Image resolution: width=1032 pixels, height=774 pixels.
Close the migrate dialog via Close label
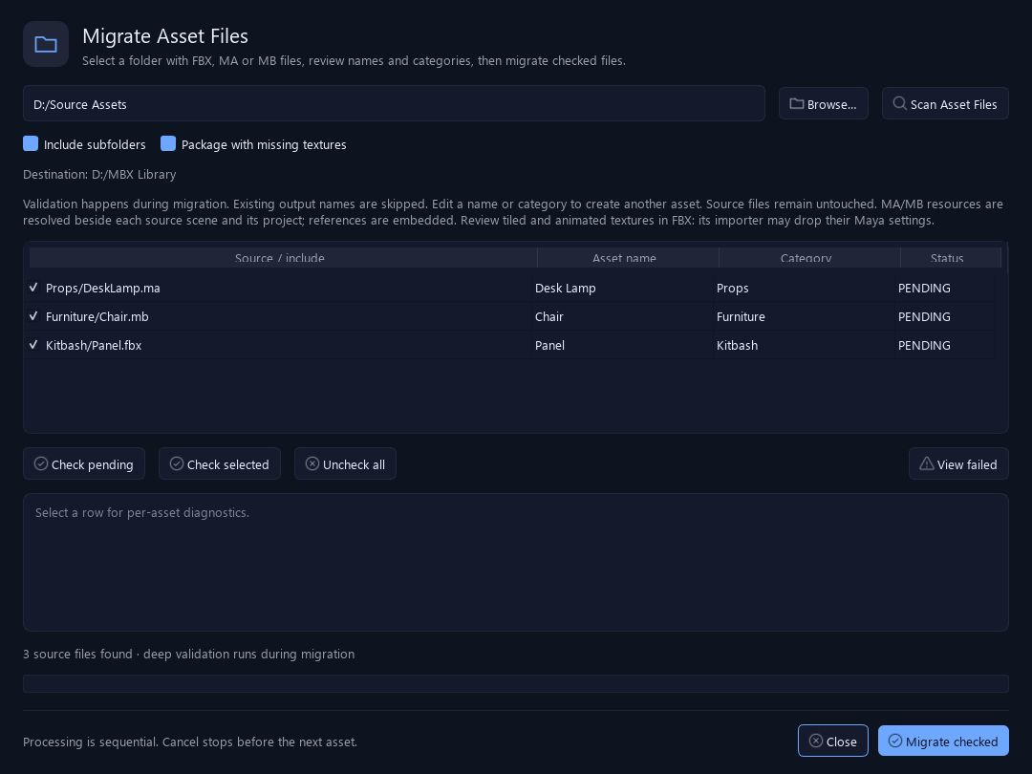tap(842, 742)
